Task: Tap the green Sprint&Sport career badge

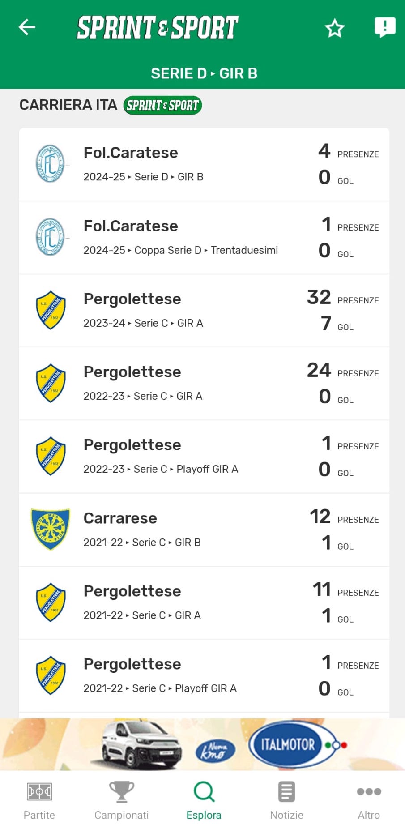Action: 162,106
